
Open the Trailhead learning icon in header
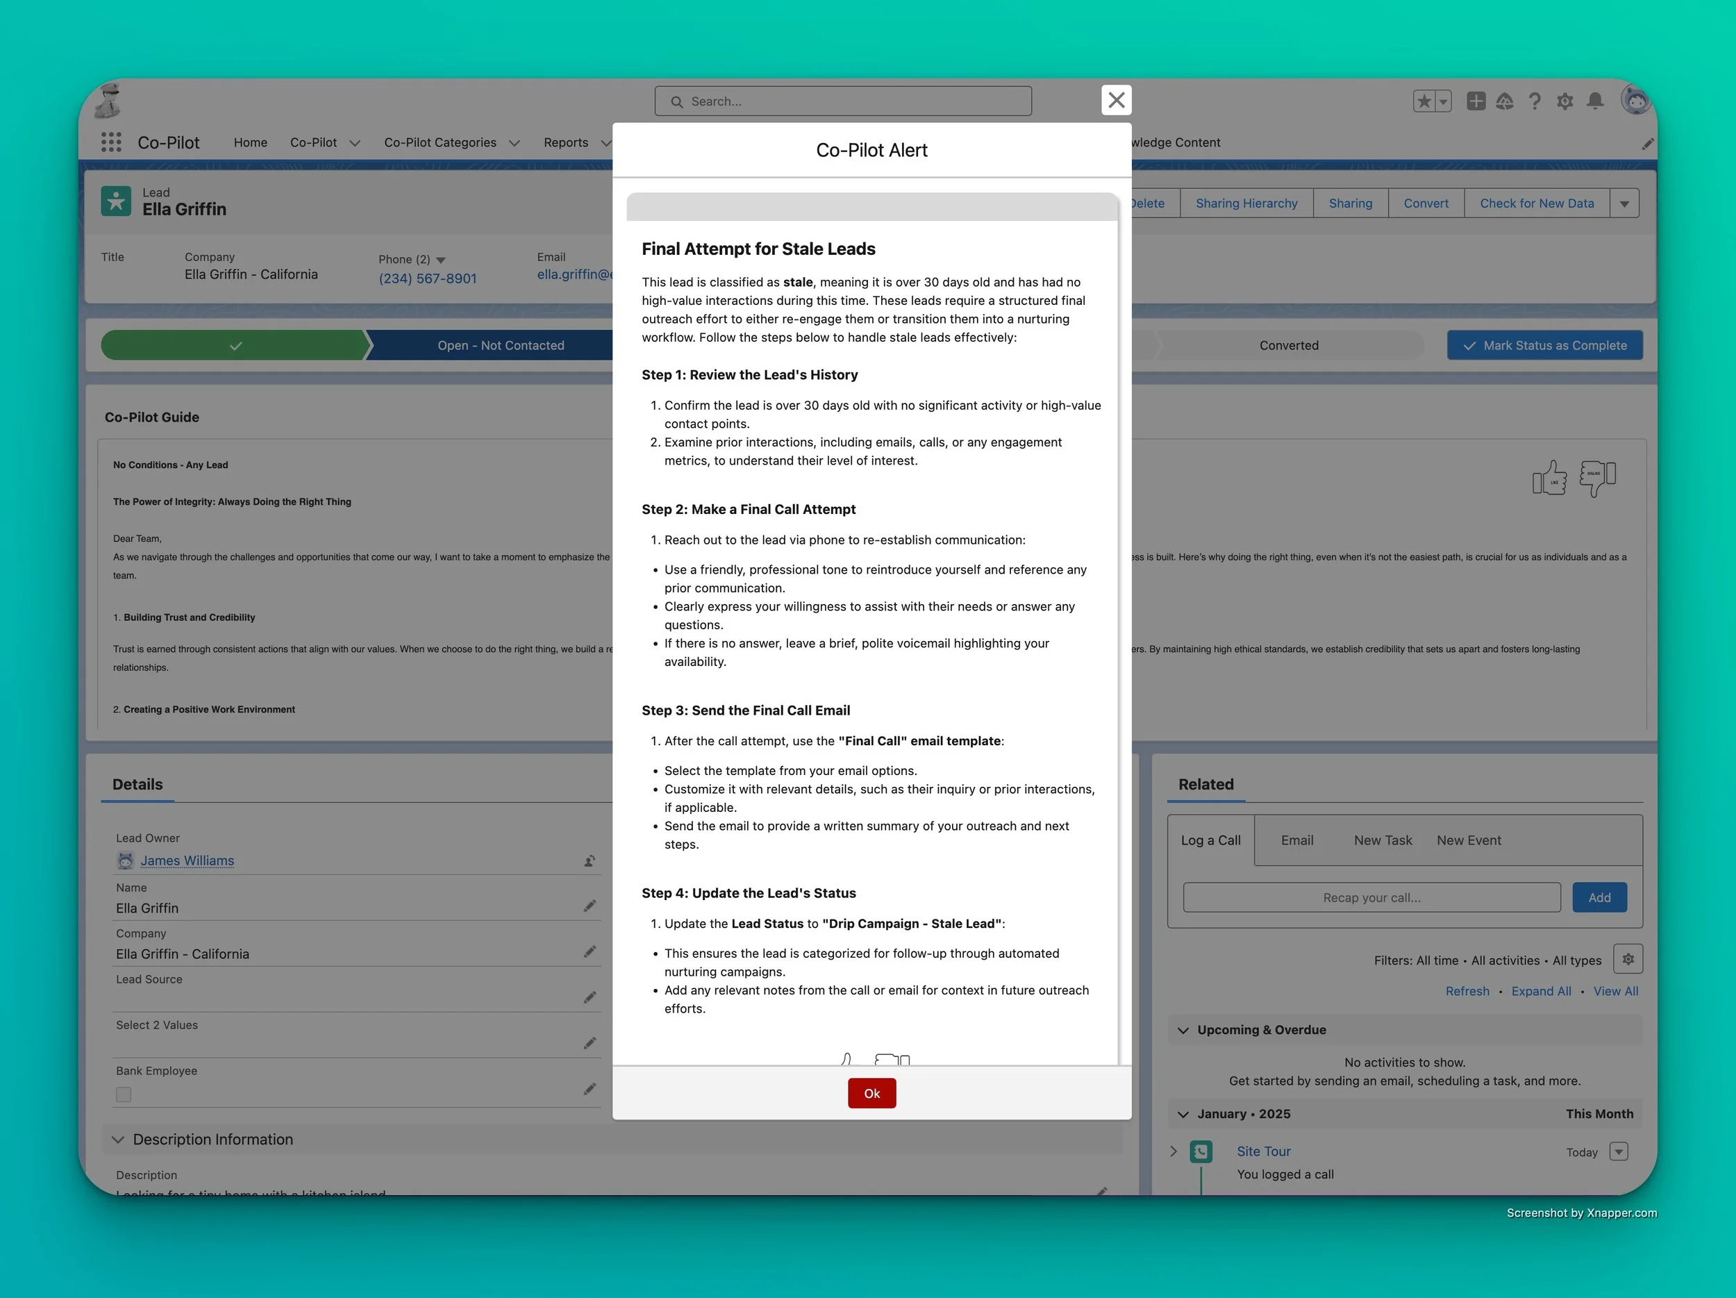point(1505,101)
